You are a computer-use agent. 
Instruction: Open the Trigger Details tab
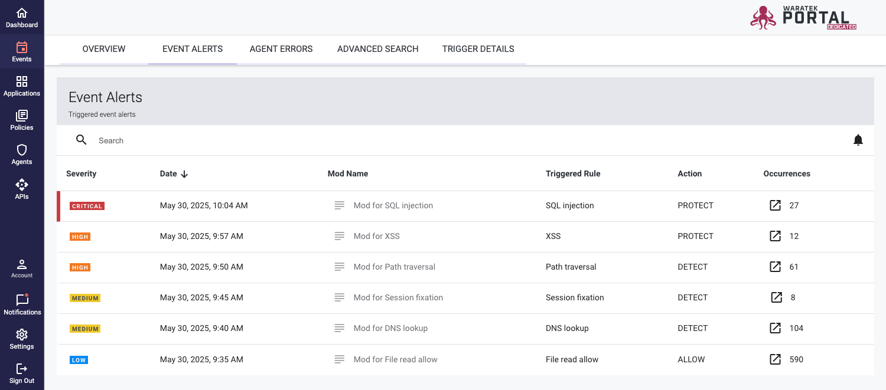(478, 49)
